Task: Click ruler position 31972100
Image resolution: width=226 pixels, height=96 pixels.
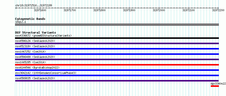Action: coord(188,10)
